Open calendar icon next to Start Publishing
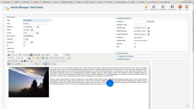Viewport: 194px width, 109px height. click(x=149, y=31)
